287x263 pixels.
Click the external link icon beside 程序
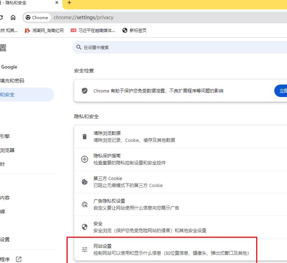tap(19, 259)
